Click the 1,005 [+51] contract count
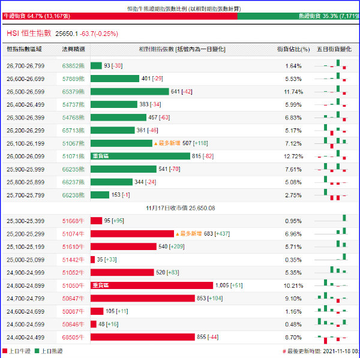The width and height of the screenshot is (360, 358). [x=229, y=285]
